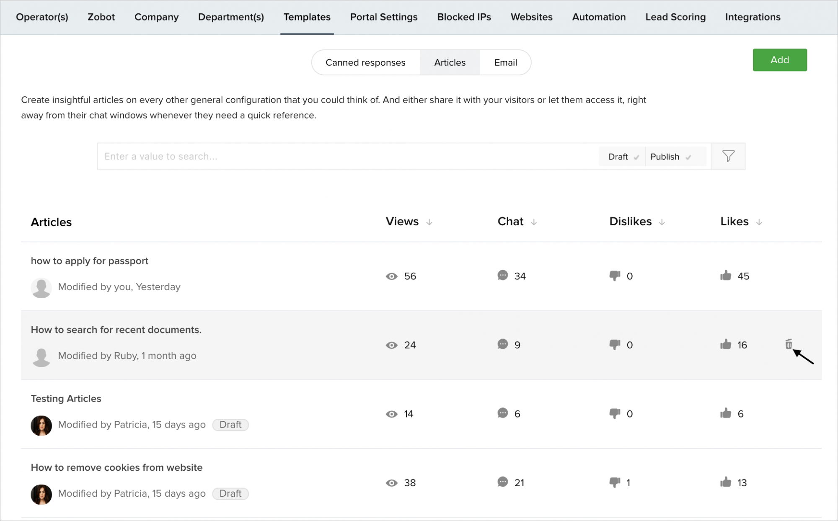
Task: Click chat bubble icon for Testing Articles
Action: tap(502, 413)
